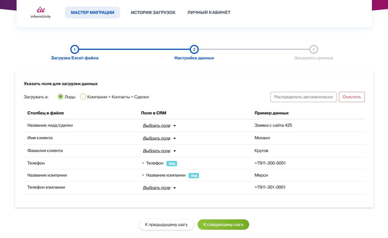The width and height of the screenshot is (388, 238).
Task: Click step 3 circle Загрузить данные
Action: coord(313,49)
